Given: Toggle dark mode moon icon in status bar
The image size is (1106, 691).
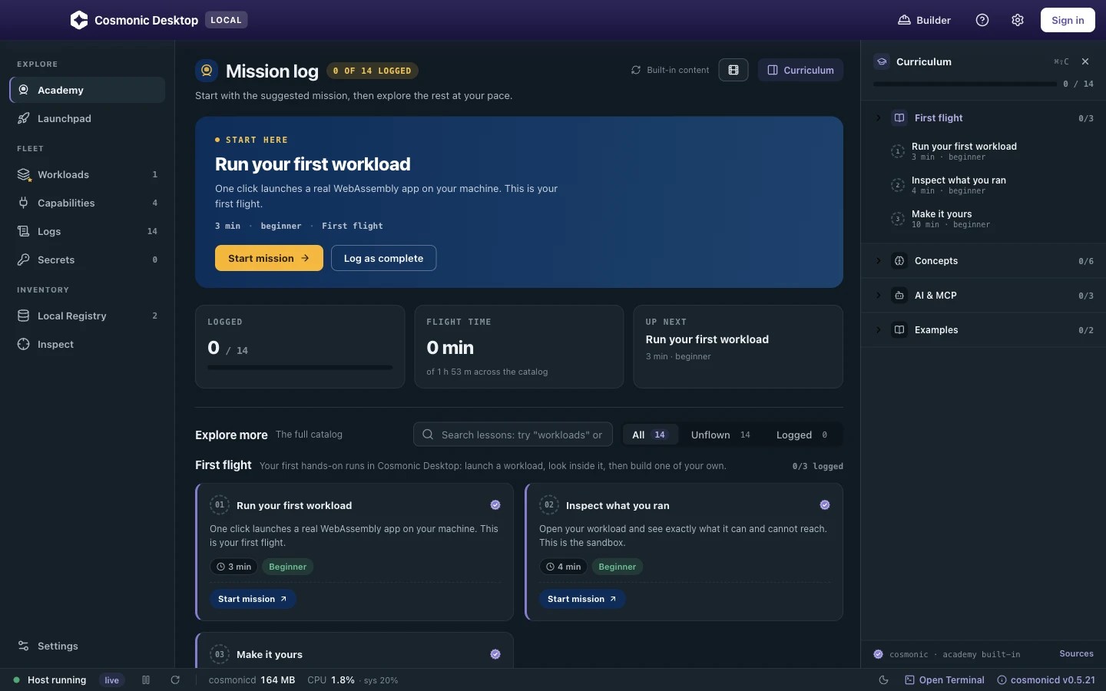Looking at the screenshot, I should [x=883, y=680].
